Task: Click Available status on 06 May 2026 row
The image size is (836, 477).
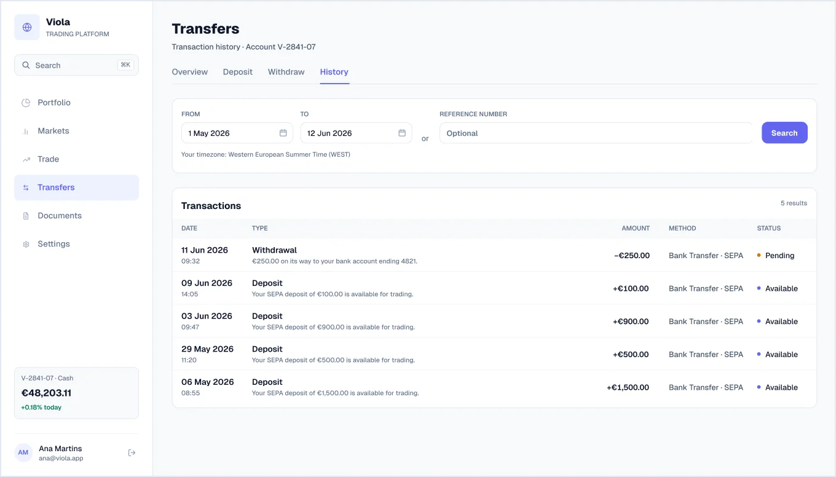Action: pos(777,387)
